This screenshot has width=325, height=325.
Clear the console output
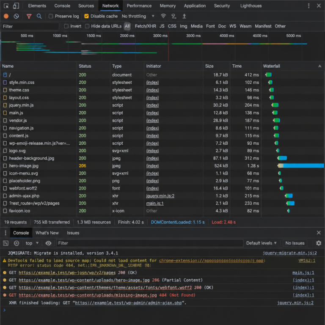click(x=17, y=243)
